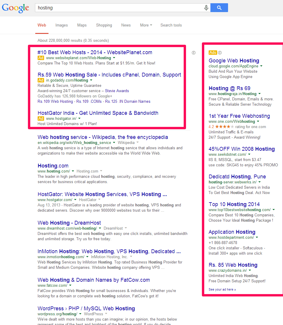Image resolution: width=283 pixels, height=325 pixels.
Task: Open dropdown arrow beside hostingraja.in/Hosting
Action: 259,94
